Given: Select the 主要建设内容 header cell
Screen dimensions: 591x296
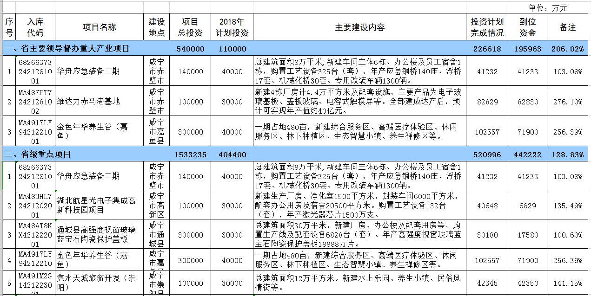Looking at the screenshot, I should 359,27.
